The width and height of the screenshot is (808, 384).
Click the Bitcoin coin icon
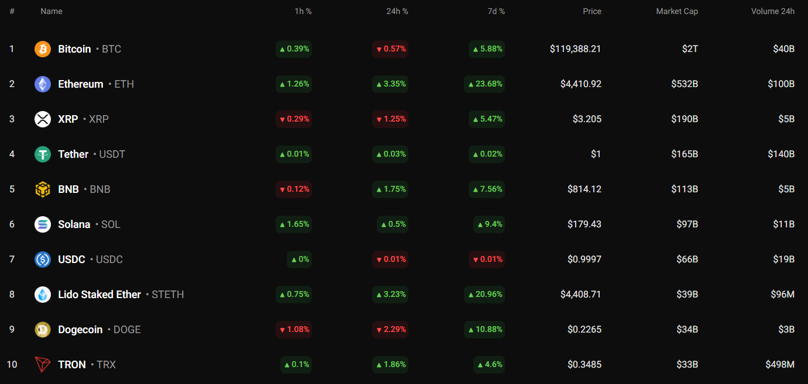pyautogui.click(x=43, y=49)
